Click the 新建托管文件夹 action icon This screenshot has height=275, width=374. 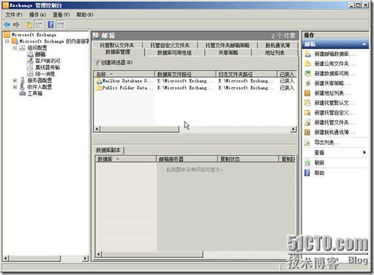308,122
